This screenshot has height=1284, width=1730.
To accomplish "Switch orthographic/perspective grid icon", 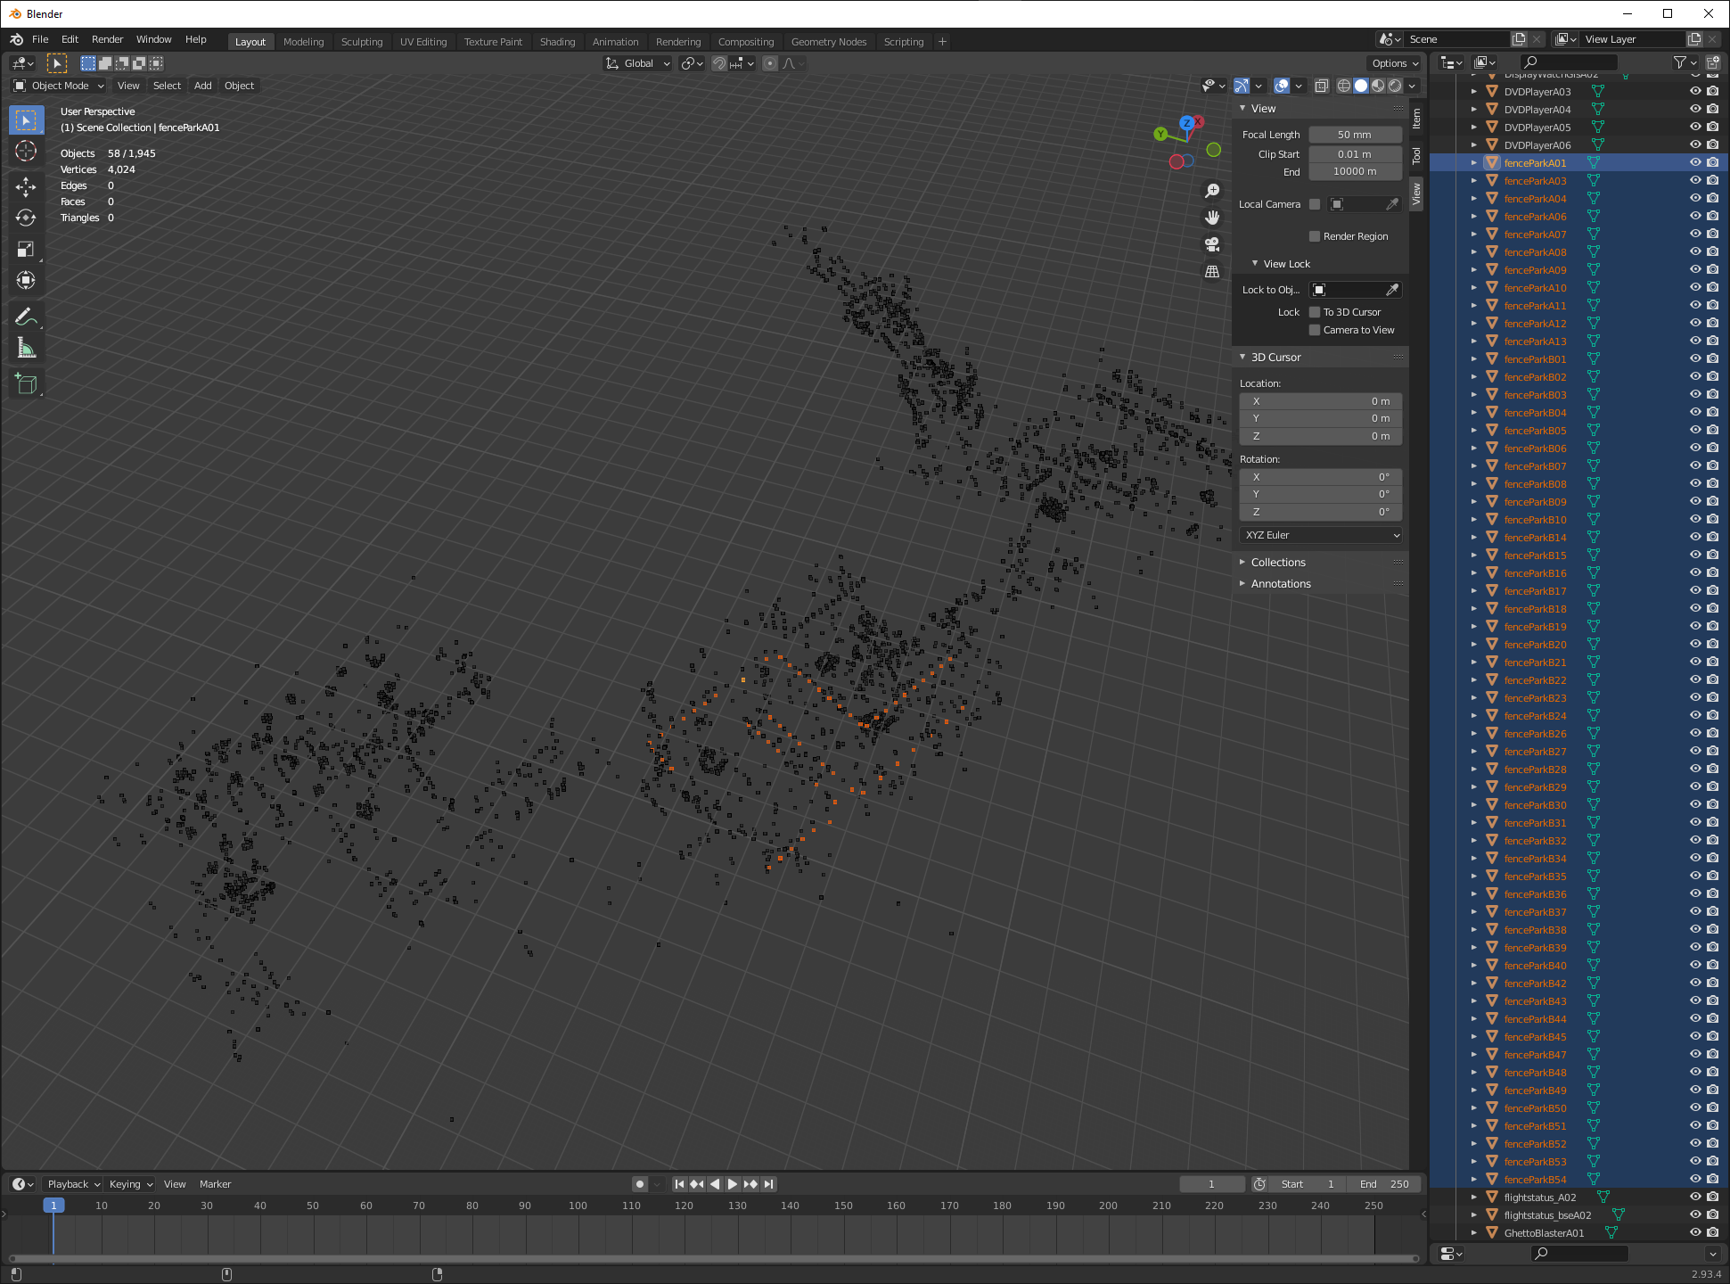I will [1212, 271].
